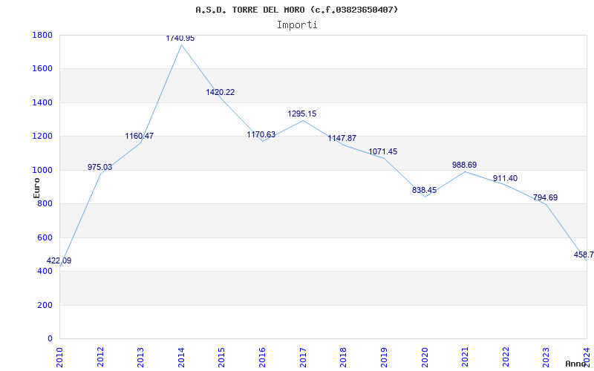The height and width of the screenshot is (371, 594).
Task: Select the 1147.87 data label
Action: coord(342,139)
